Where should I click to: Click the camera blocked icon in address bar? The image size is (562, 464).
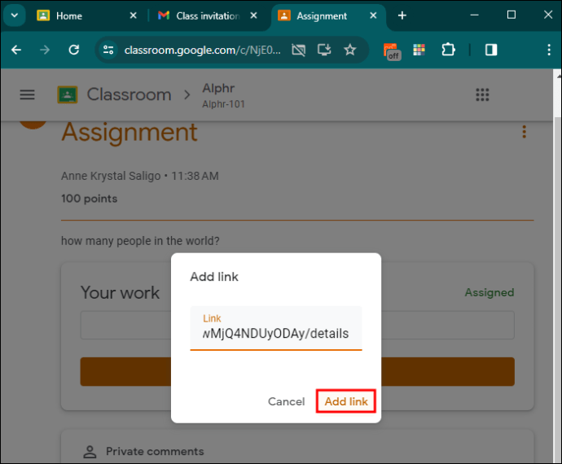(x=299, y=50)
